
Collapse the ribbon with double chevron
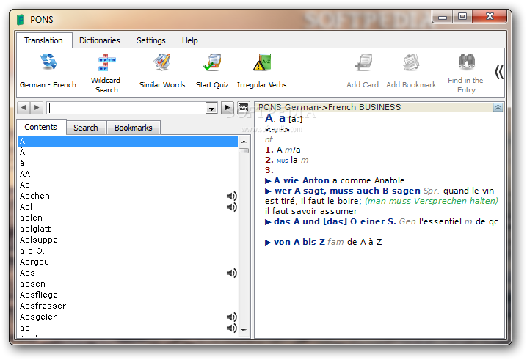pos(499,72)
